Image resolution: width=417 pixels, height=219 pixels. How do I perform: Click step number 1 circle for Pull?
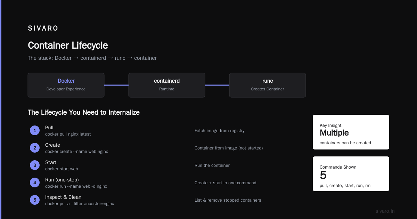coord(35,130)
